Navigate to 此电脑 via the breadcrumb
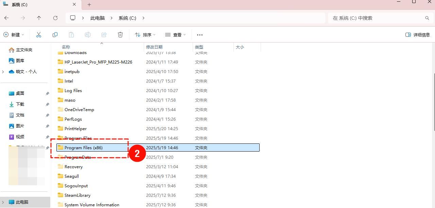Screen dimensions: 435x208 (x=97, y=18)
